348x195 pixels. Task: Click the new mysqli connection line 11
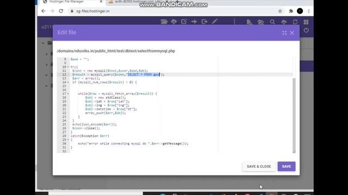[110, 71]
